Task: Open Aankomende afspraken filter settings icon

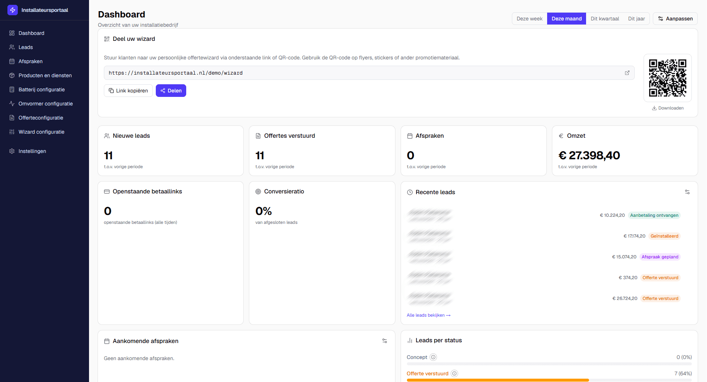Action: tap(385, 341)
